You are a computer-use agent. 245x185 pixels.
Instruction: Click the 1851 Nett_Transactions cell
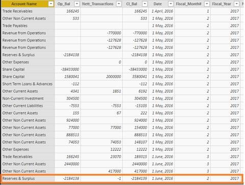tap(102, 91)
